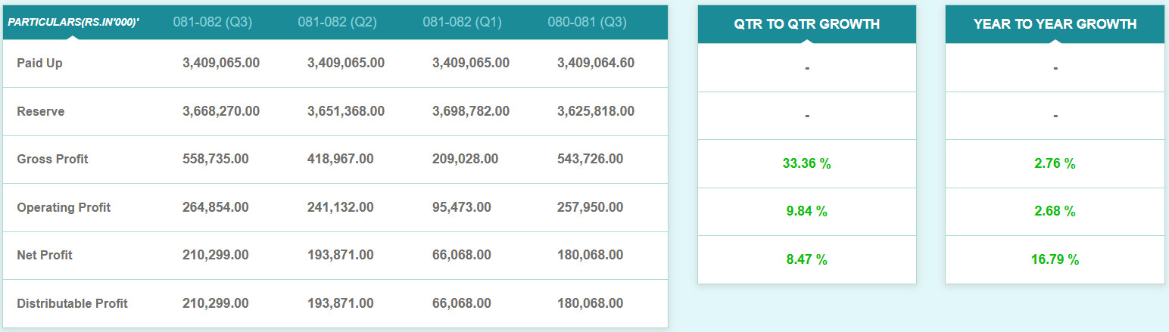
Task: Click Operating Profit value 95,473.00
Action: point(462,208)
